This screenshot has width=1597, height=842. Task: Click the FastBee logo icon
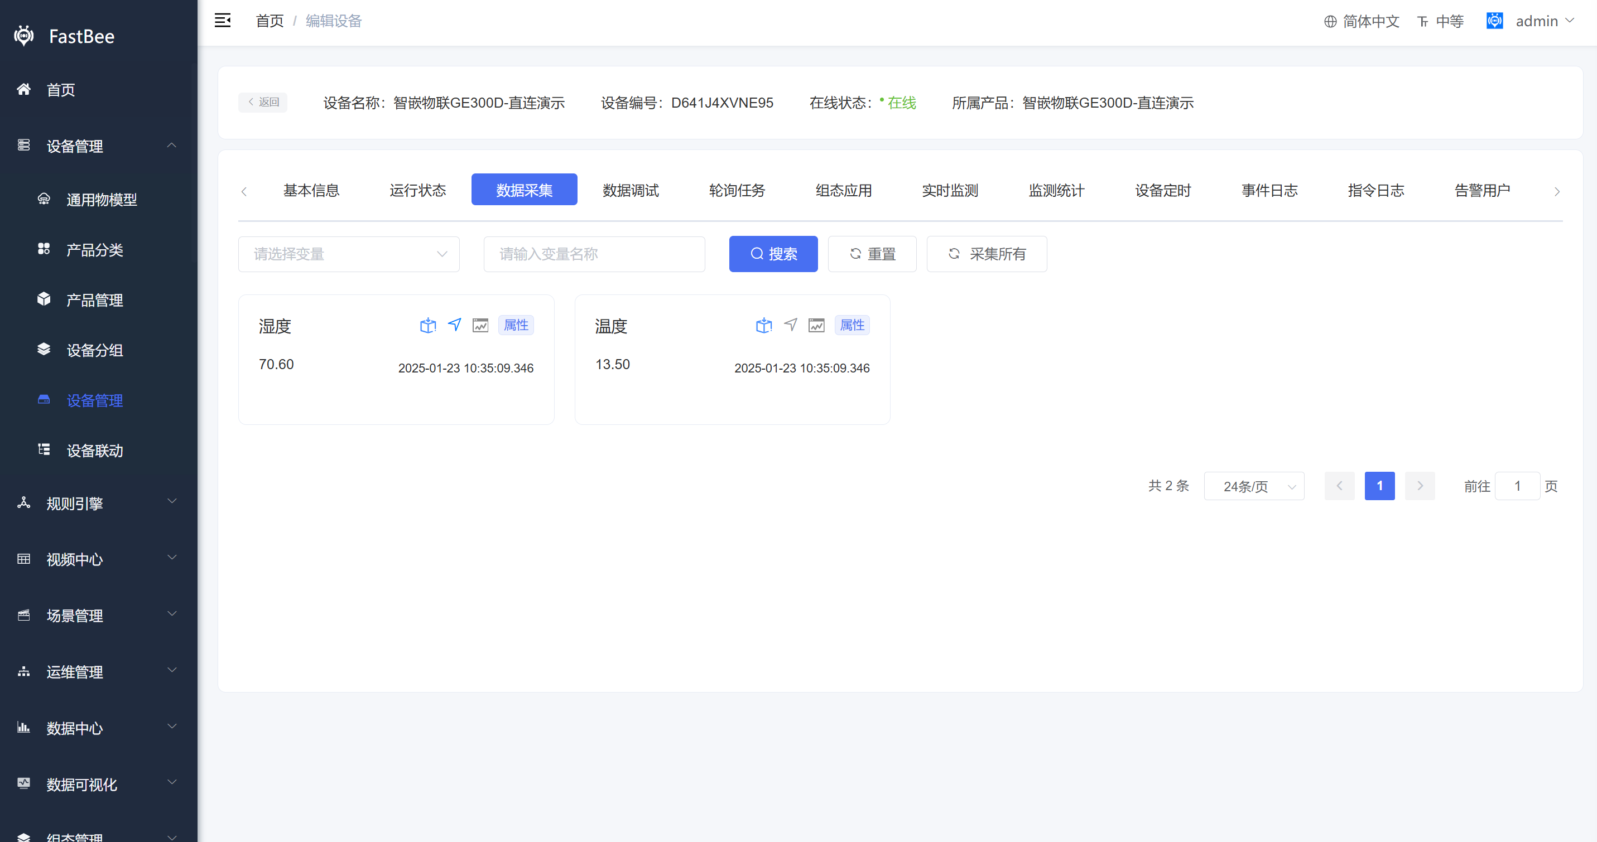pyautogui.click(x=24, y=36)
